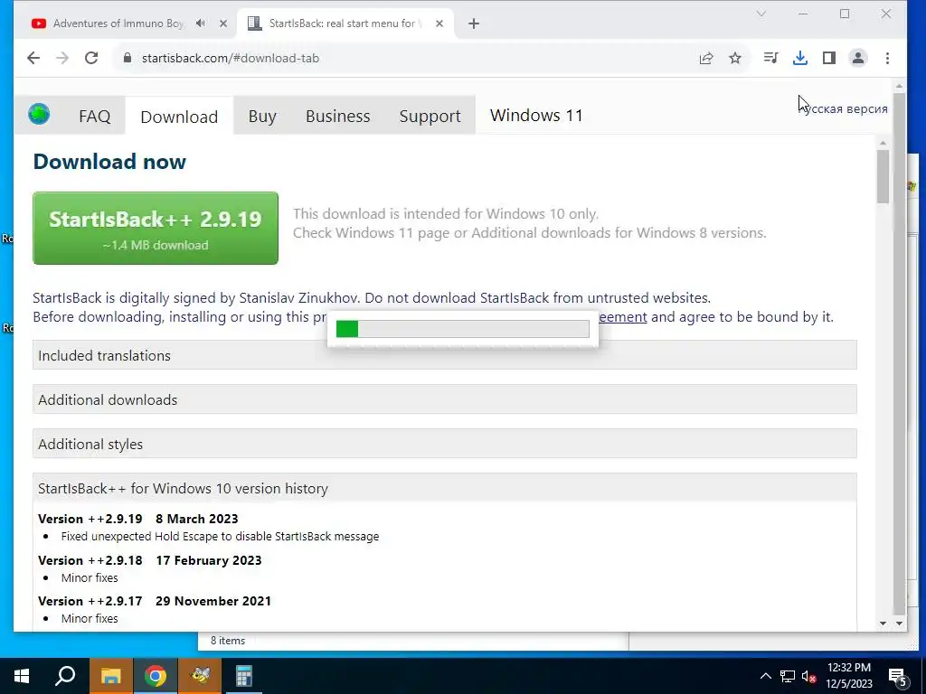Image resolution: width=926 pixels, height=694 pixels.
Task: Open a new browser tab
Action: tap(474, 23)
